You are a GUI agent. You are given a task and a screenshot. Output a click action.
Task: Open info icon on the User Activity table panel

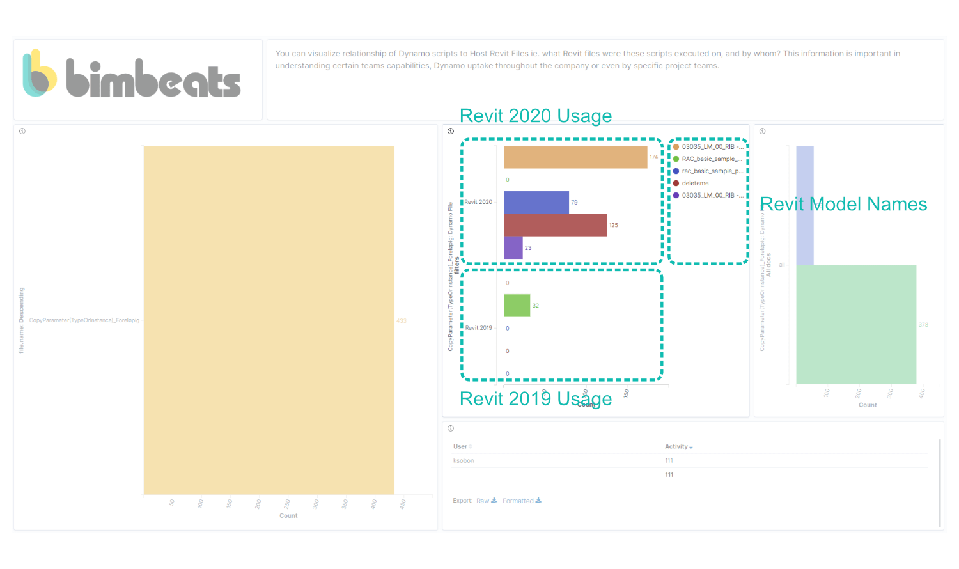coord(451,428)
